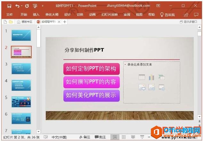Select slide 6 thumbnail
The image size is (203, 141).
(x=21, y=118)
